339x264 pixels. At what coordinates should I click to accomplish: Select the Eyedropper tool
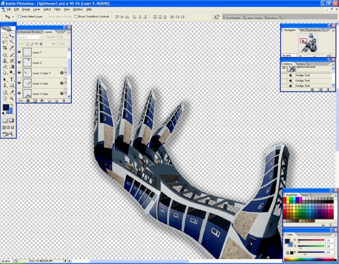click(x=12, y=93)
